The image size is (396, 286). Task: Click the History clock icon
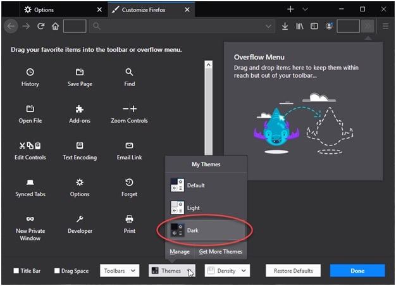tap(30, 72)
